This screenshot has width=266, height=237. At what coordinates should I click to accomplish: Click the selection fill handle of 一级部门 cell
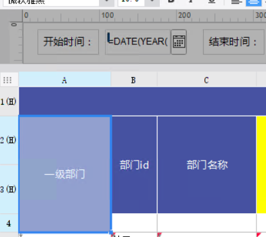click(x=111, y=232)
